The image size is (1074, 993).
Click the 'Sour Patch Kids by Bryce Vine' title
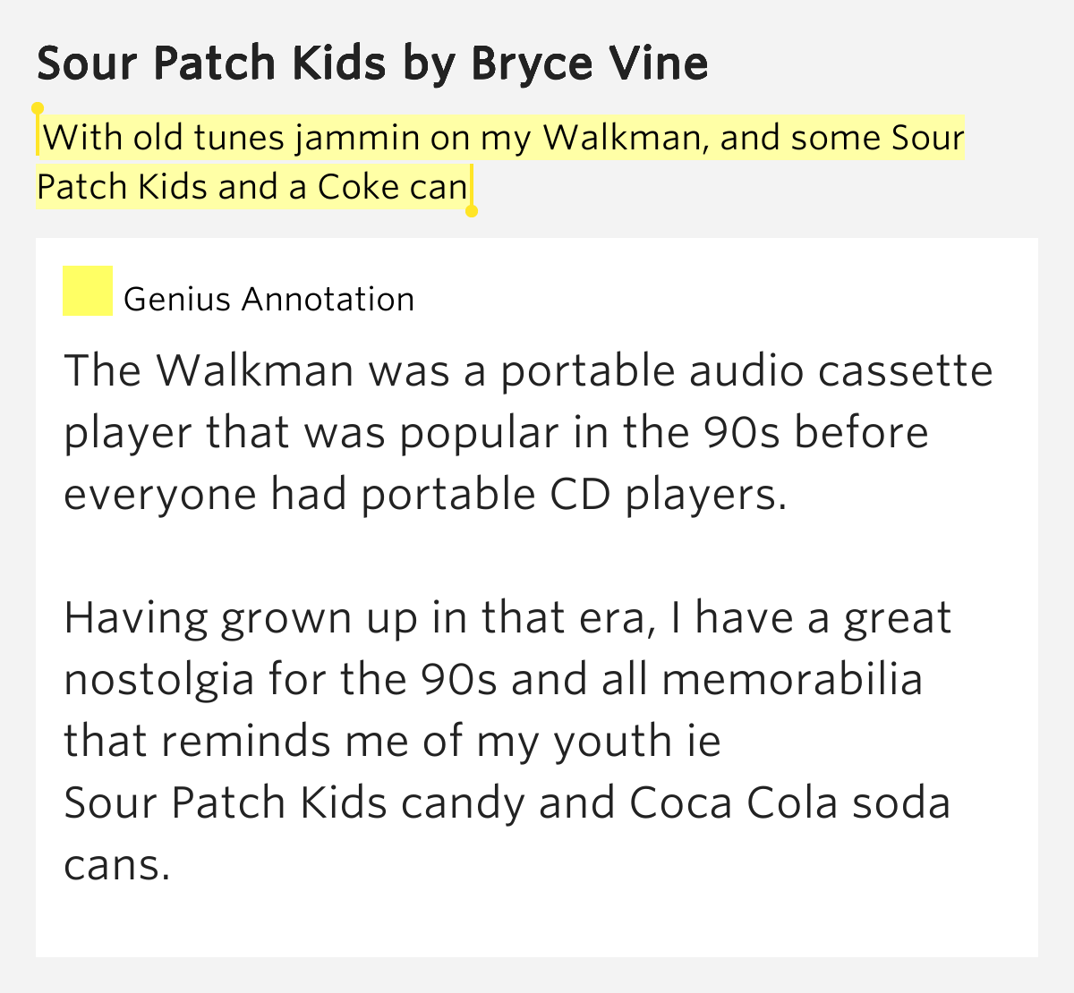(x=372, y=64)
